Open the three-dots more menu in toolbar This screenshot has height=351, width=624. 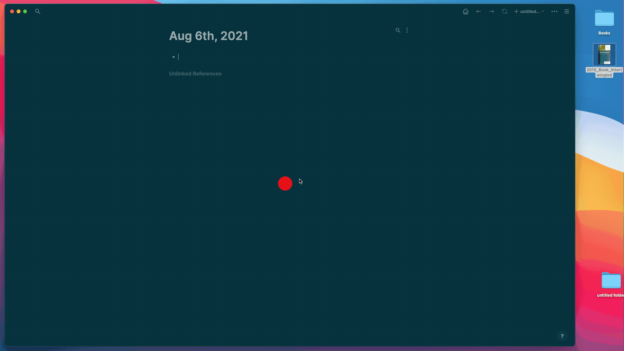[x=554, y=11]
